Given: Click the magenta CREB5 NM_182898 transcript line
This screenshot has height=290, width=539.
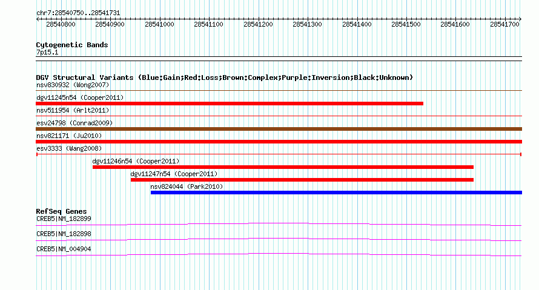Looking at the screenshot, I should (x=279, y=240).
